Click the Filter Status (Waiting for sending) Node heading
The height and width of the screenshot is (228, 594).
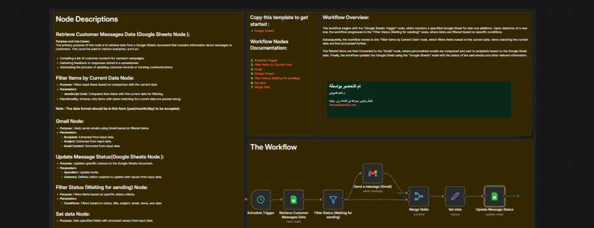pyautogui.click(x=102, y=187)
